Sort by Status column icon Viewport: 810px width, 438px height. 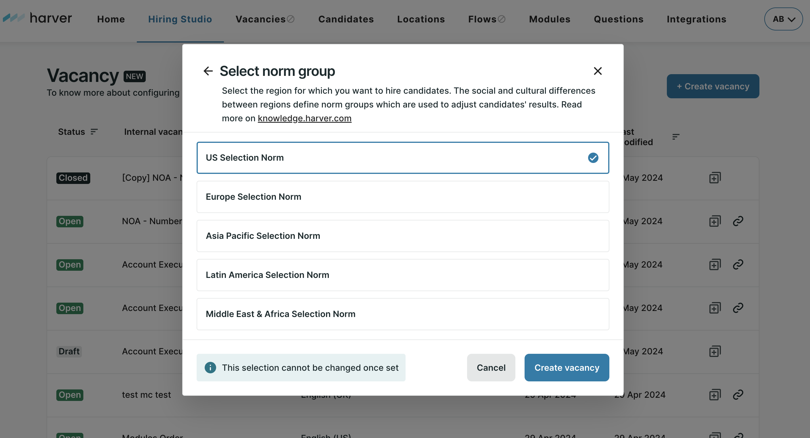click(x=94, y=132)
